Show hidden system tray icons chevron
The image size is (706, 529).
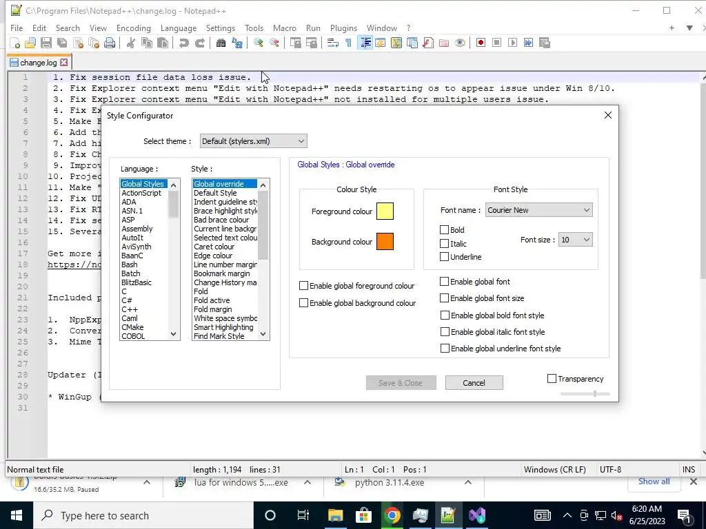pos(567,515)
